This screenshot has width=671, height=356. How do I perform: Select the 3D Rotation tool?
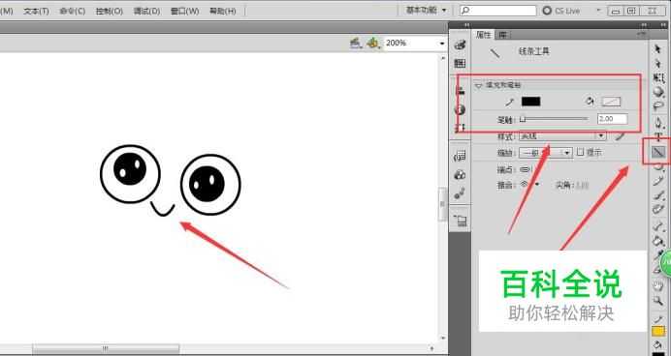(x=658, y=91)
